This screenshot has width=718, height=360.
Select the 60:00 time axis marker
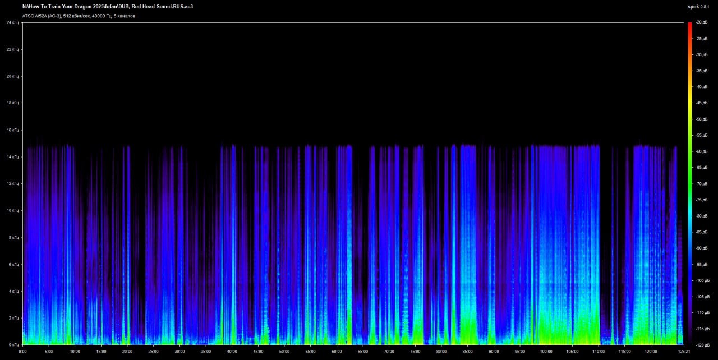coord(337,352)
